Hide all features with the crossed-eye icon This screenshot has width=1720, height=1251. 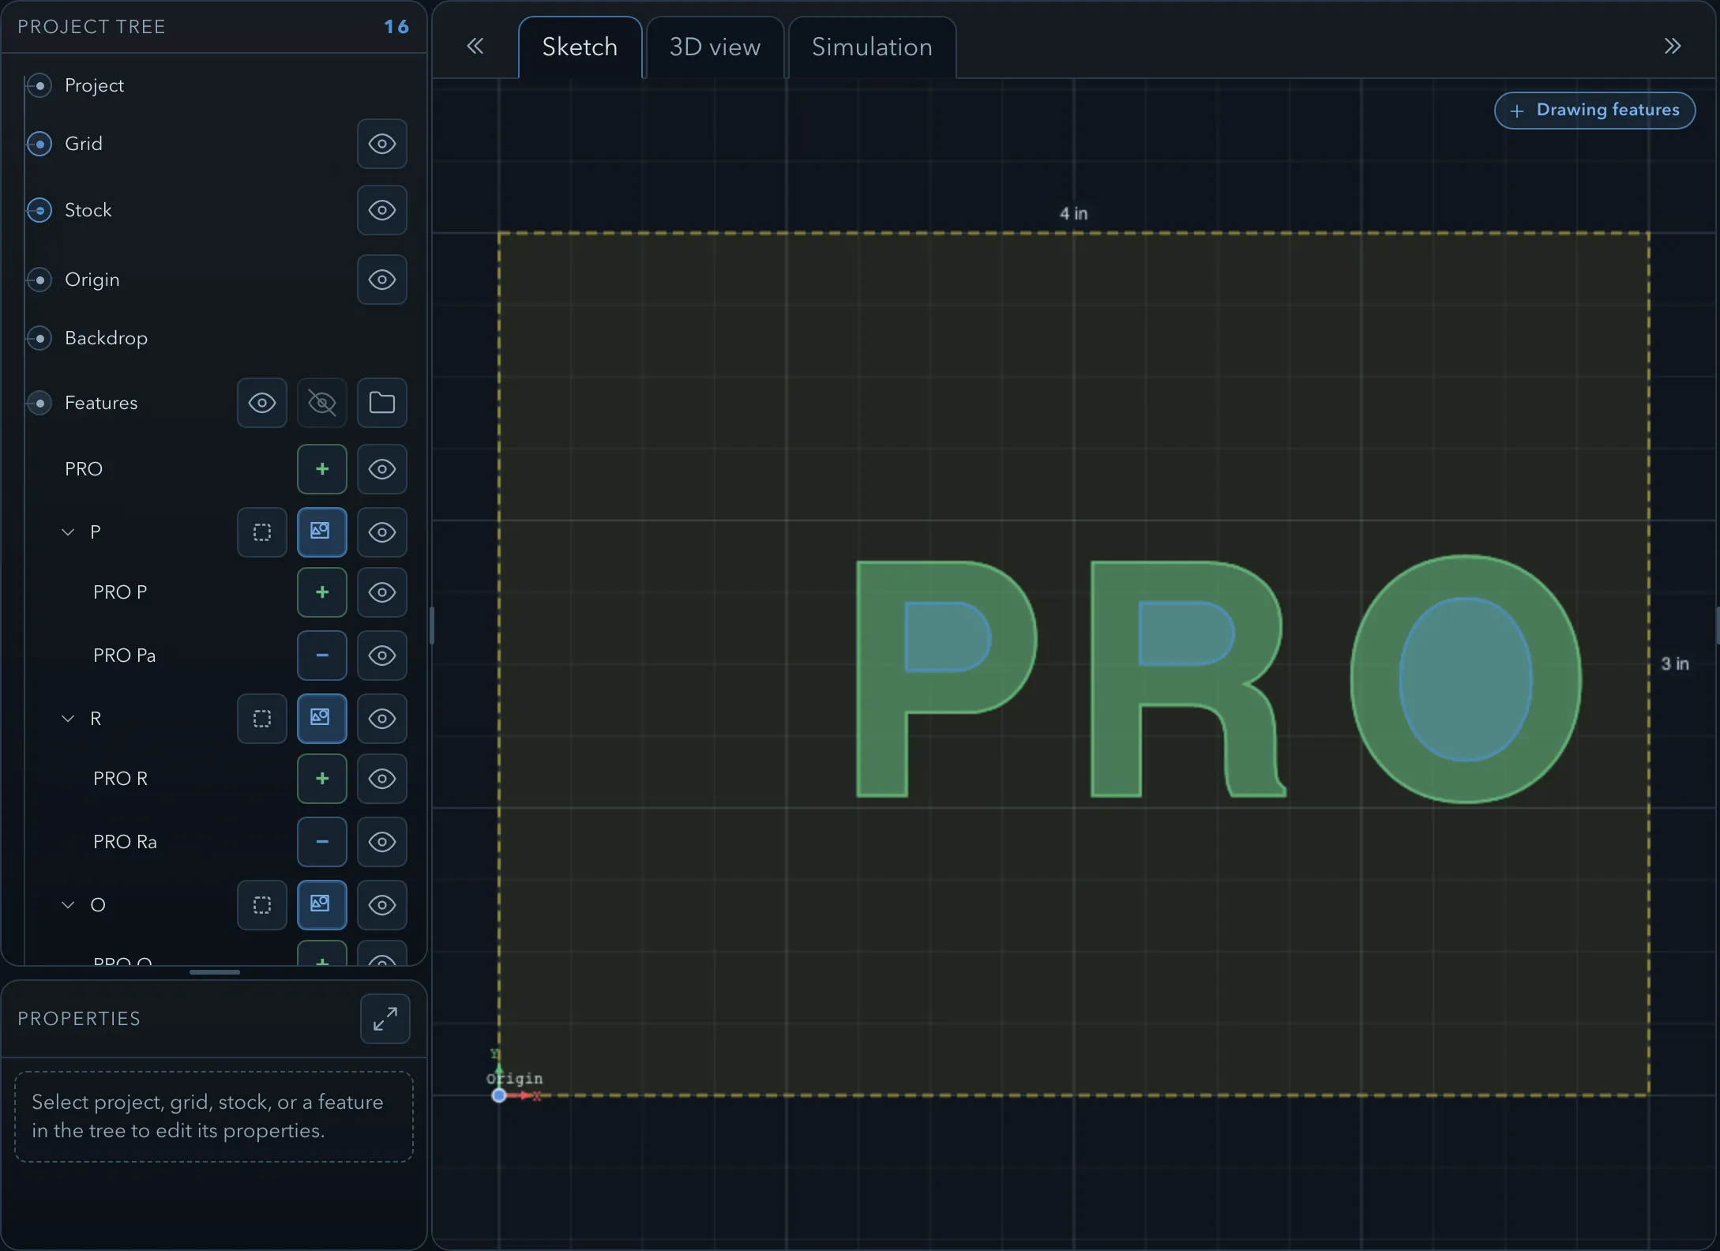click(x=321, y=403)
